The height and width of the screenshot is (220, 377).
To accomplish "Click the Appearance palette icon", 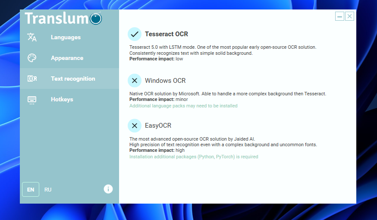I will click(x=32, y=58).
